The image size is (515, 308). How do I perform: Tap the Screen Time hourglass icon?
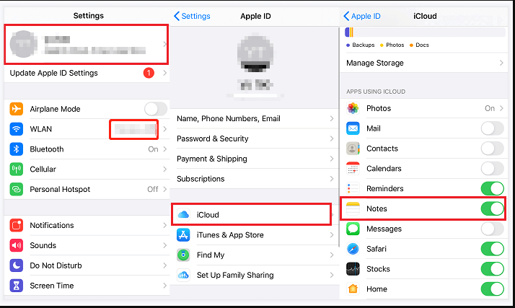click(x=17, y=286)
